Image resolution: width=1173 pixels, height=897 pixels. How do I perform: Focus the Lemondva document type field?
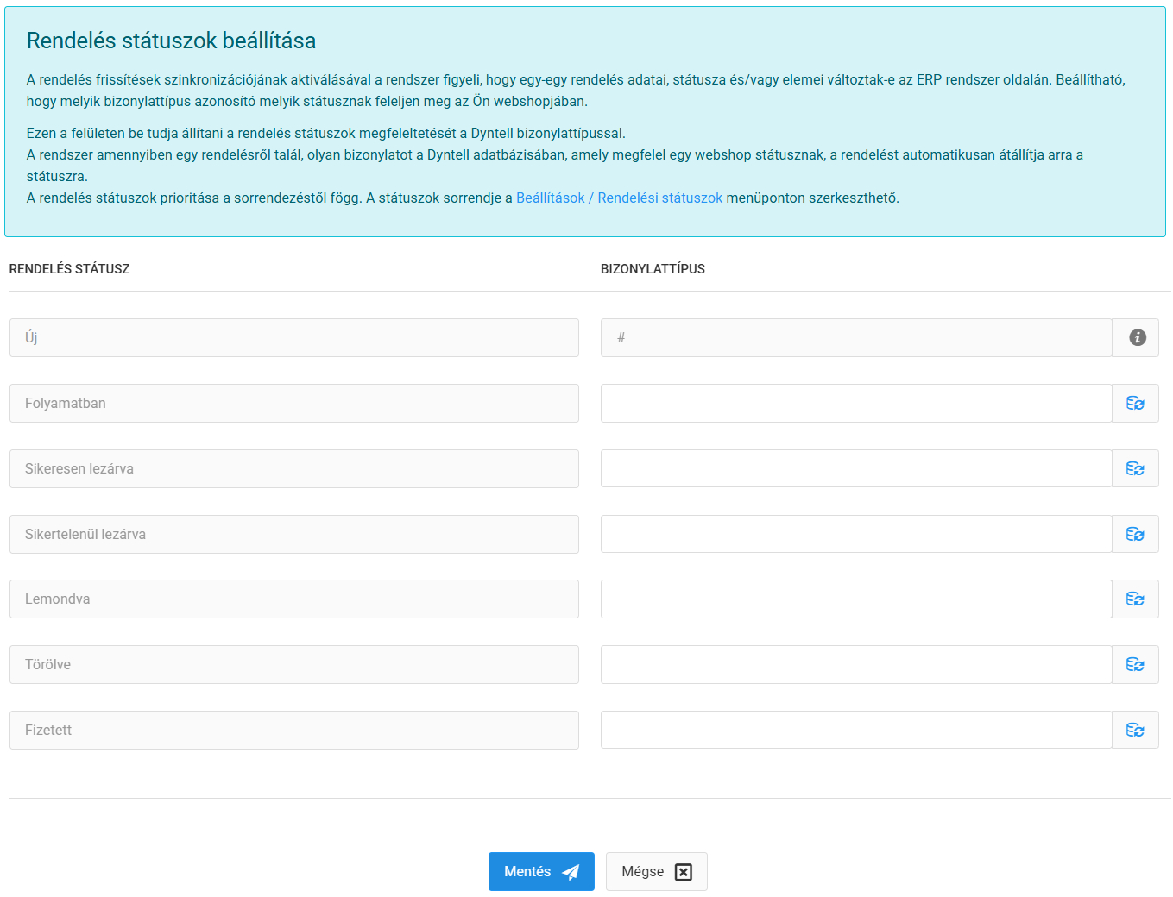pos(855,599)
